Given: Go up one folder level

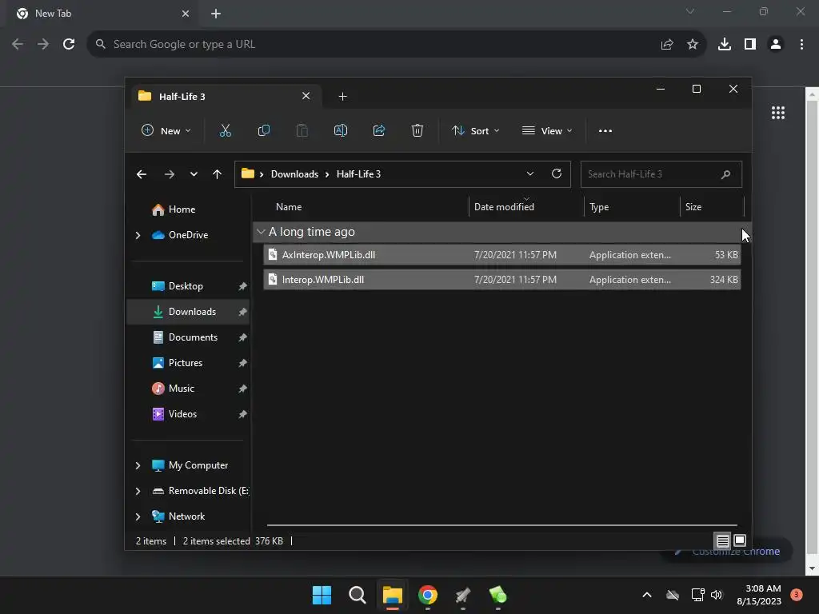Looking at the screenshot, I should coord(218,174).
